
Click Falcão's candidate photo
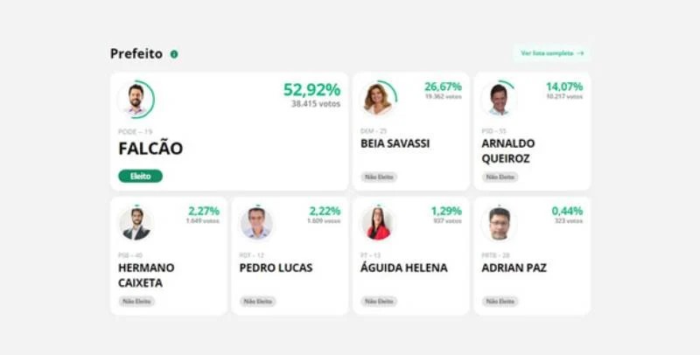(x=136, y=99)
